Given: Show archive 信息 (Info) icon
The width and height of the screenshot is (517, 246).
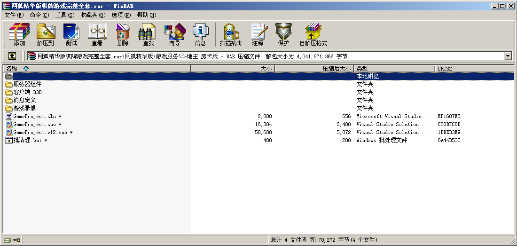Looking at the screenshot, I should pos(200,35).
